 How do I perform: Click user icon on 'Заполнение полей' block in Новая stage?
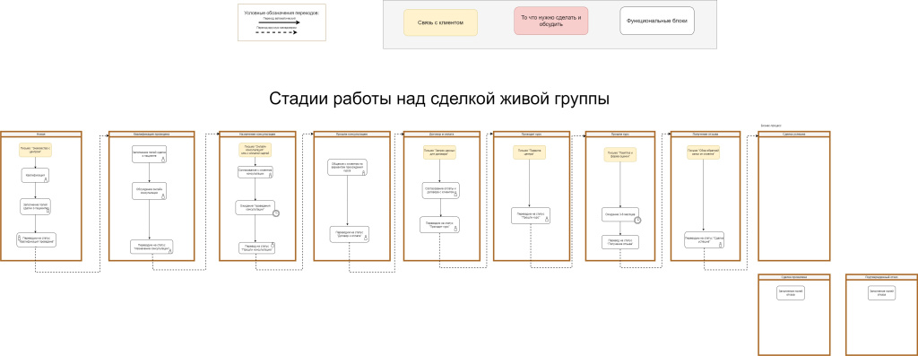(x=48, y=212)
